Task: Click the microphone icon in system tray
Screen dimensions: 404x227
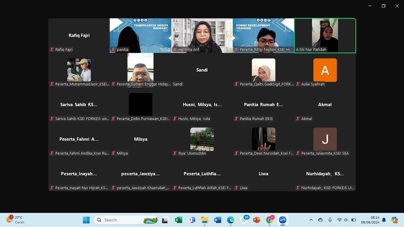Action: tap(330, 220)
